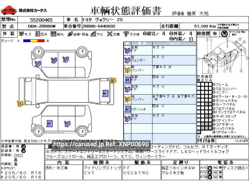Select yellow damage marker 3 at front bumper

pos(19,103)
